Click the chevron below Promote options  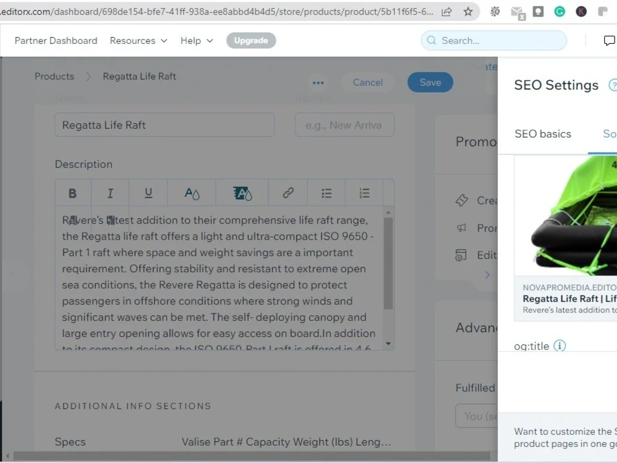pyautogui.click(x=487, y=275)
